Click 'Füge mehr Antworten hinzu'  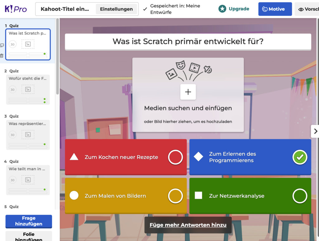[188, 224]
